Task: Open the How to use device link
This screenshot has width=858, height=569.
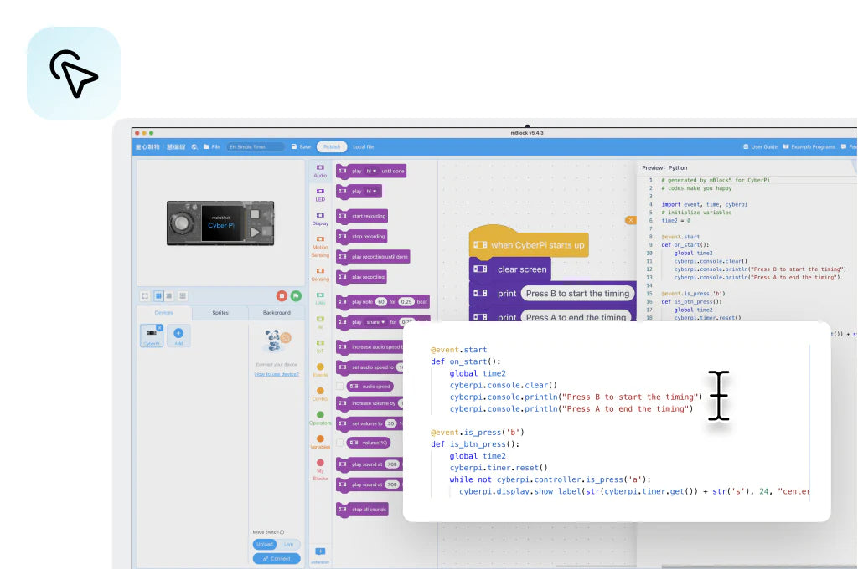Action: [277, 374]
